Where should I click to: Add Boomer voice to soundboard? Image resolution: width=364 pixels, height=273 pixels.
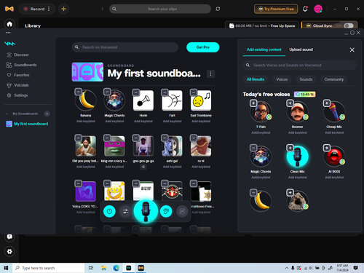tap(290, 103)
